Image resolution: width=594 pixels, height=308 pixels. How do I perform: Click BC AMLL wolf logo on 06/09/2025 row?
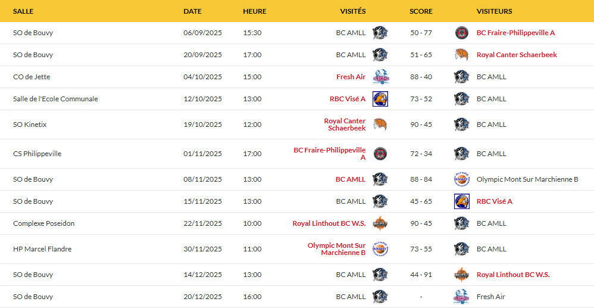click(380, 33)
